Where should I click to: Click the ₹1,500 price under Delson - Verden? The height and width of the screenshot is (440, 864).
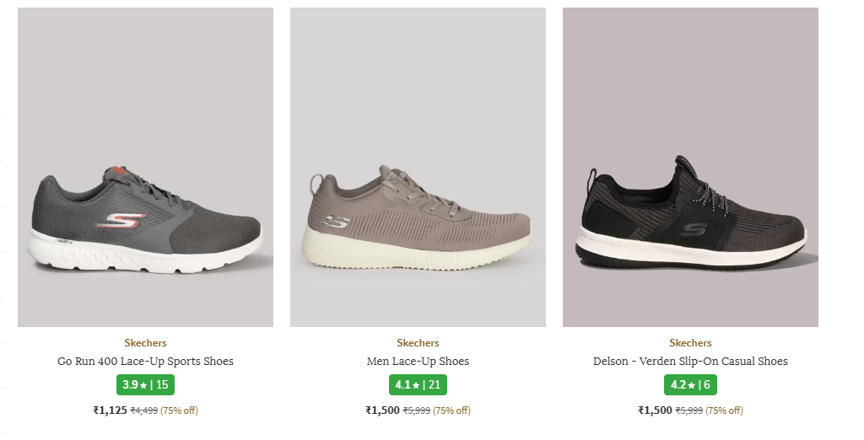pyautogui.click(x=655, y=410)
